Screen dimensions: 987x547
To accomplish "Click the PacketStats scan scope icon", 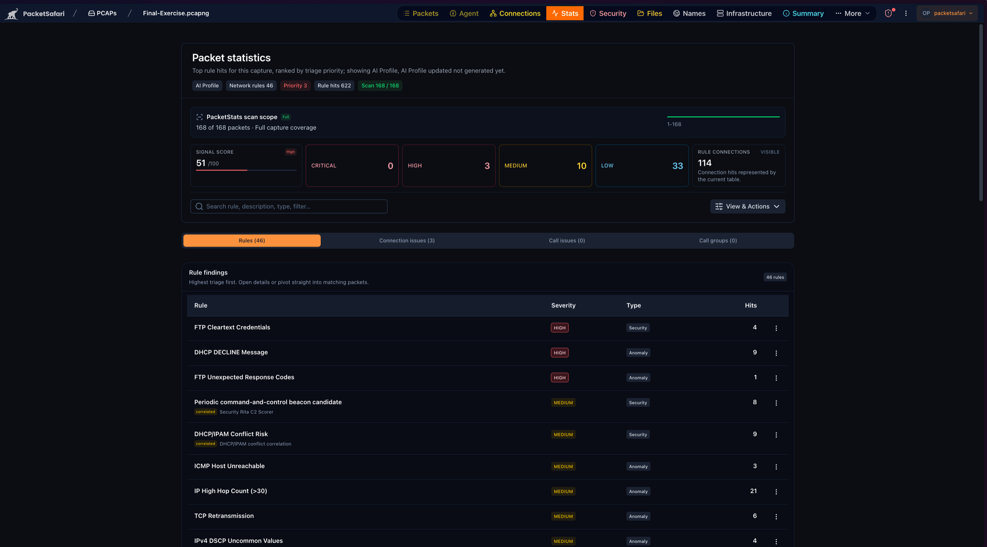I will point(199,117).
